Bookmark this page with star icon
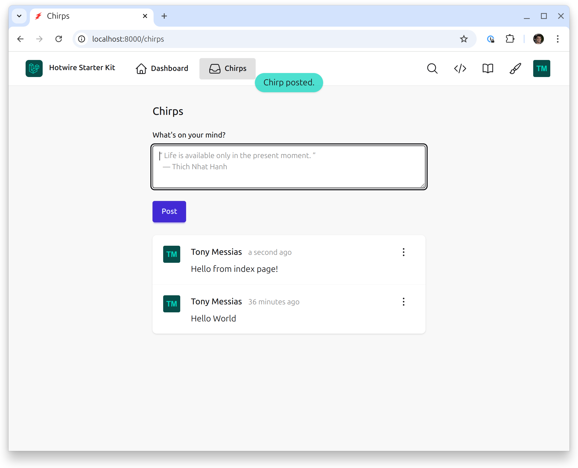Screen dimensions: 578x468 464,39
